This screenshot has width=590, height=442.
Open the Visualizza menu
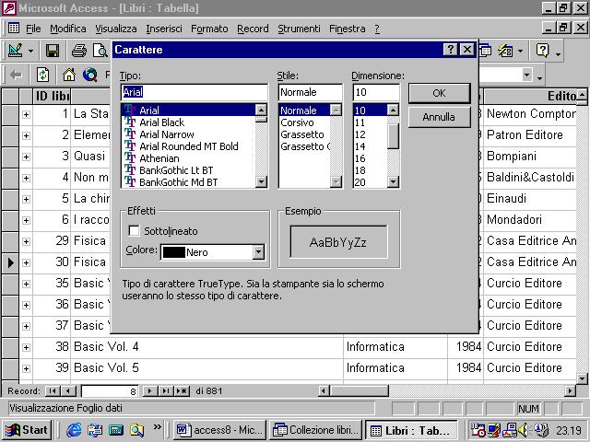coord(116,29)
